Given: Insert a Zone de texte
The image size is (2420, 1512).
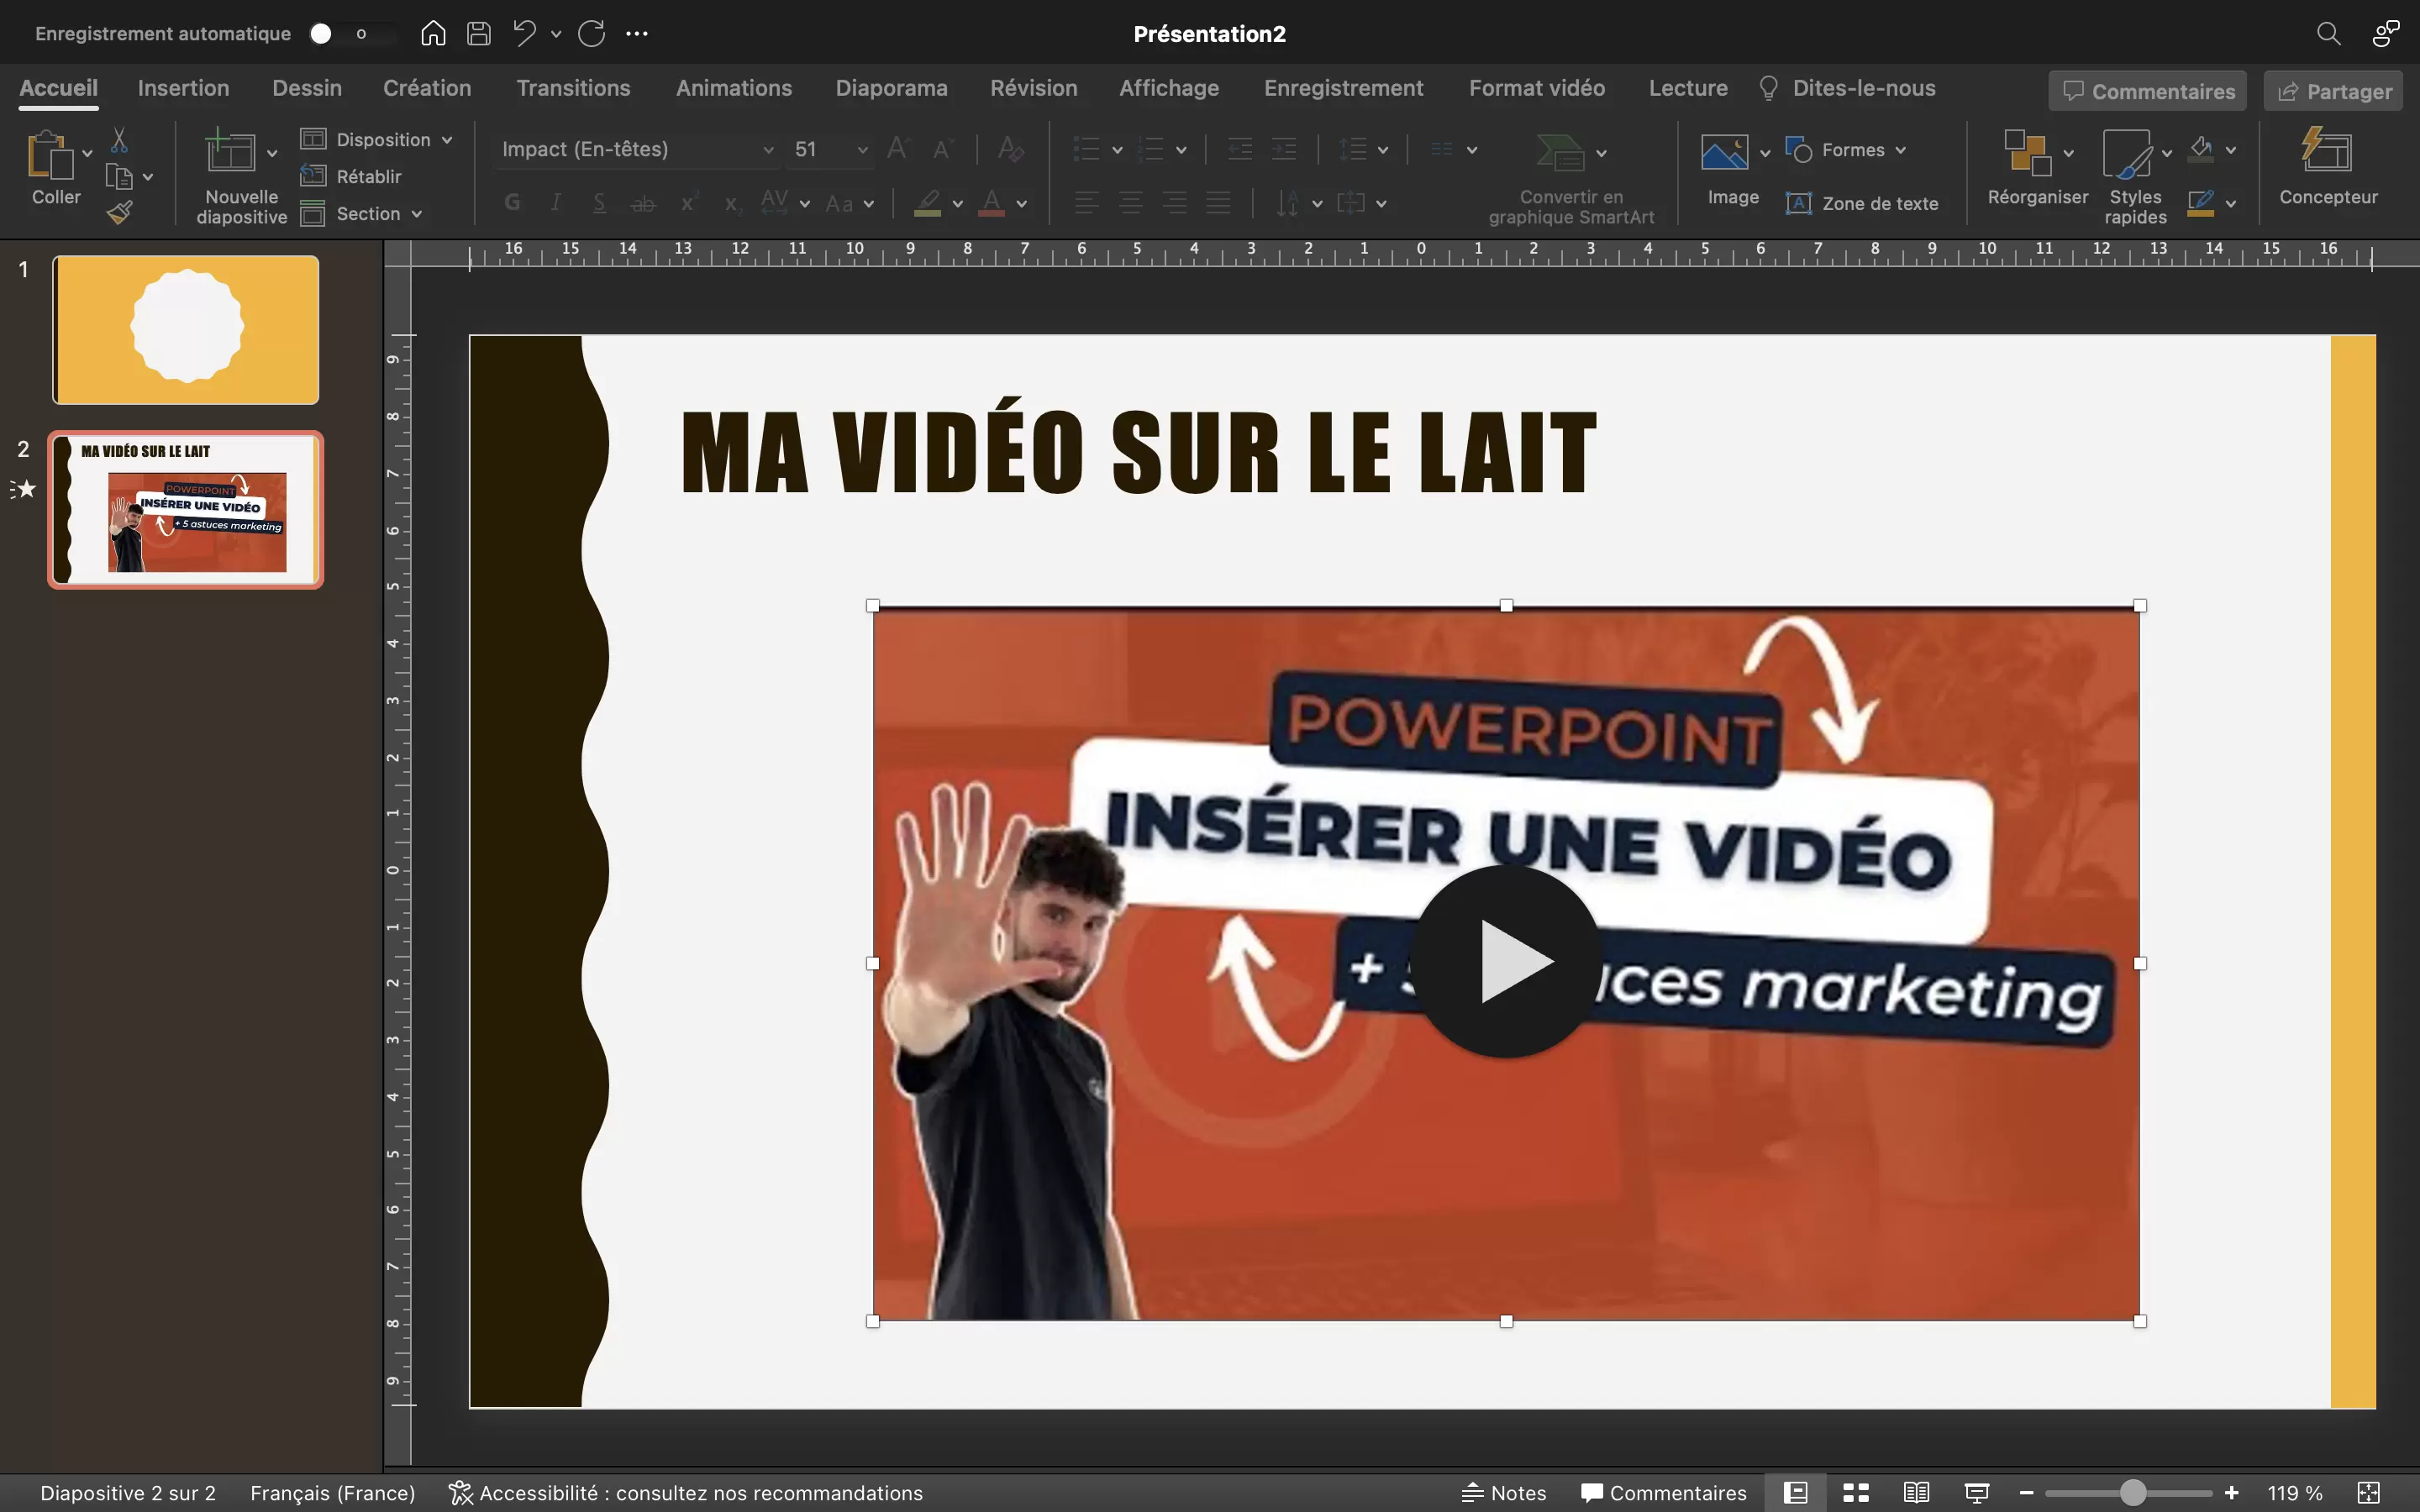Looking at the screenshot, I should 1862,203.
